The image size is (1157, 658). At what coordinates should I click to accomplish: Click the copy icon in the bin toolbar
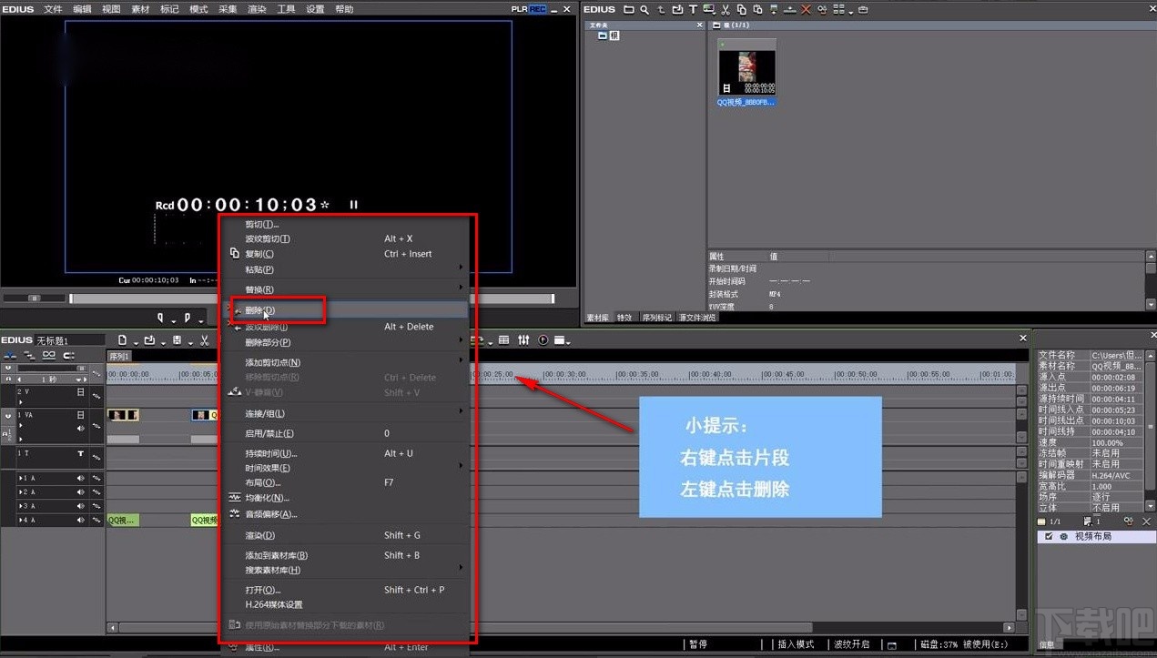click(743, 9)
